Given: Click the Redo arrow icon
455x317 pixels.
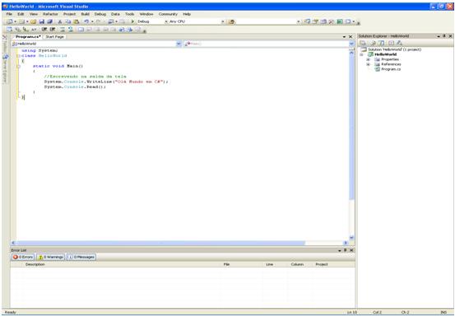Looking at the screenshot, I should pos(98,21).
